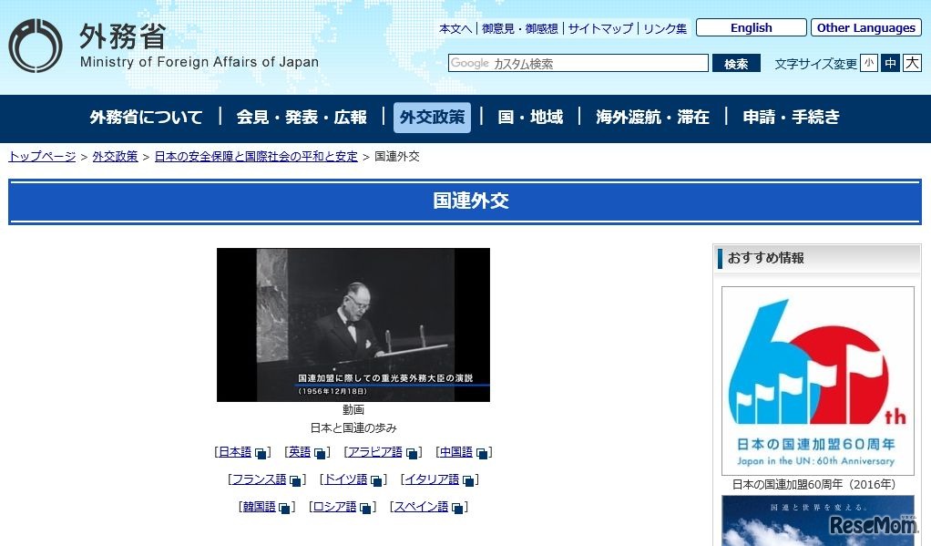Screen dimensions: 931x546
Task: Select the large 大 text size option
Action: 910,63
